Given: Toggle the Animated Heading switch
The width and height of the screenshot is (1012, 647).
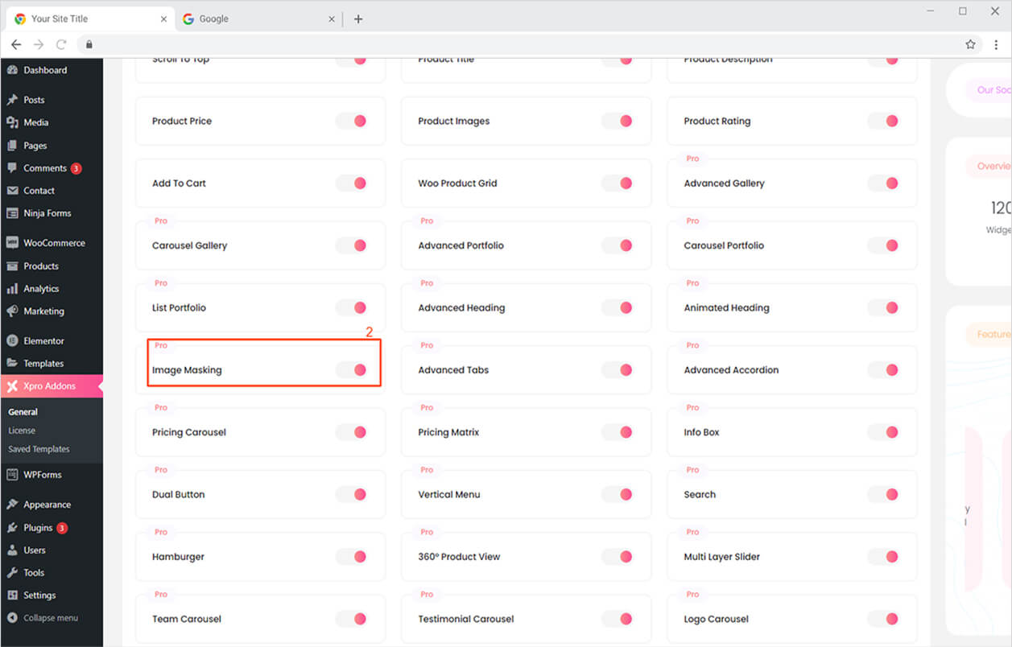Looking at the screenshot, I should [883, 307].
